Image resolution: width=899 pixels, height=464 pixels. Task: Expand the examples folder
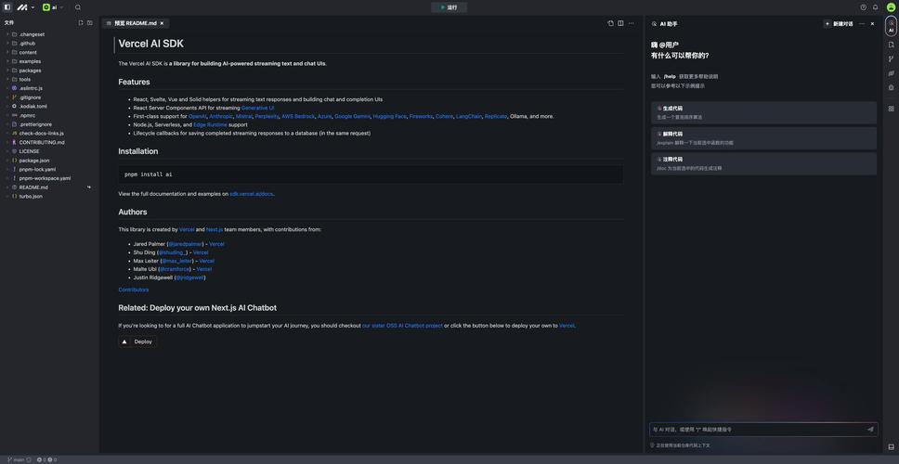pos(49,61)
